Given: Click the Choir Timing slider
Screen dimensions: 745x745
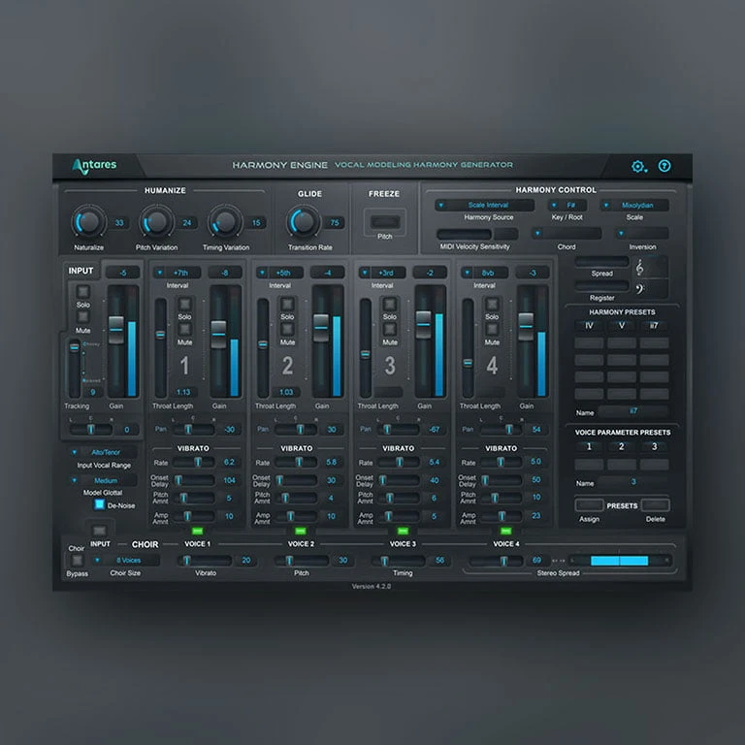Looking at the screenshot, I should point(398,561).
